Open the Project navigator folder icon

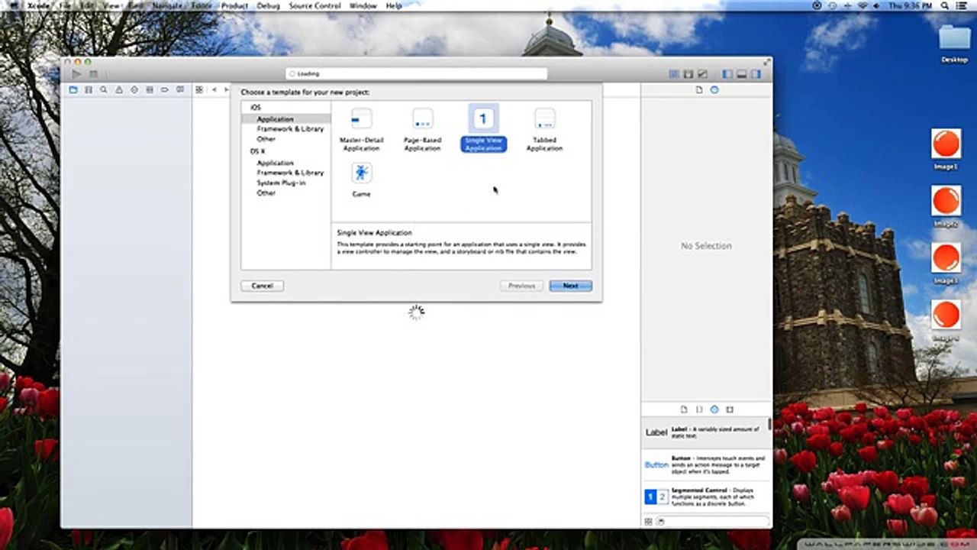click(73, 89)
